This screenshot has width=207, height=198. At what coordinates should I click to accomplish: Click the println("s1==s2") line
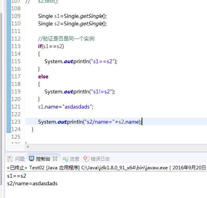[81, 61]
